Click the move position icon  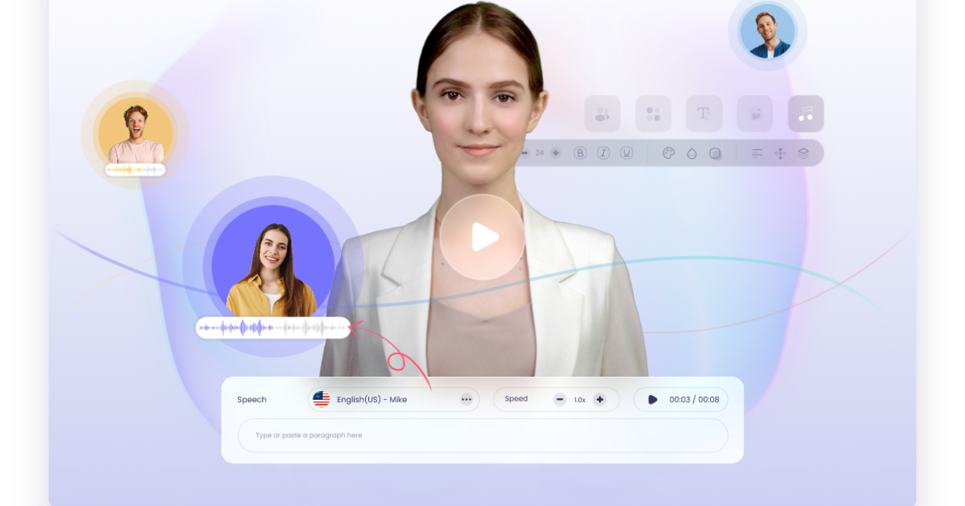coord(780,153)
